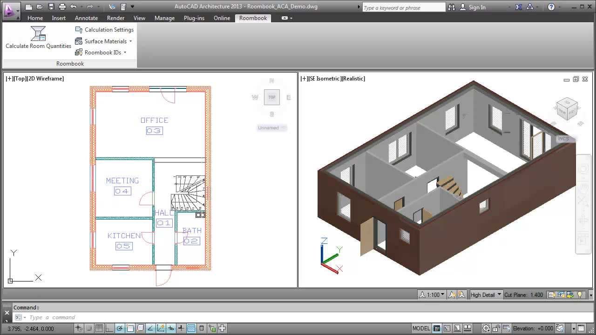Click MODEL button in the status bar
The image size is (596, 335).
[x=421, y=328]
